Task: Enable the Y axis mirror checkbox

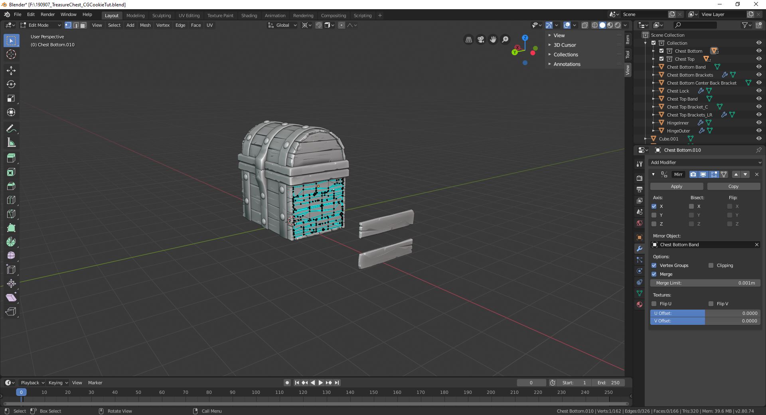Action: pyautogui.click(x=654, y=215)
